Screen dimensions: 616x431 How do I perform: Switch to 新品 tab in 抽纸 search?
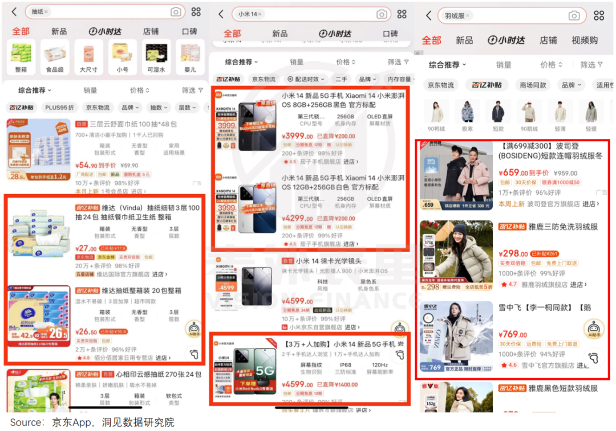pos(59,31)
